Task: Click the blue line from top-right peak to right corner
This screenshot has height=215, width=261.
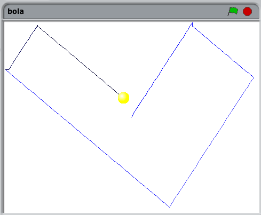Action: [x=223, y=52]
